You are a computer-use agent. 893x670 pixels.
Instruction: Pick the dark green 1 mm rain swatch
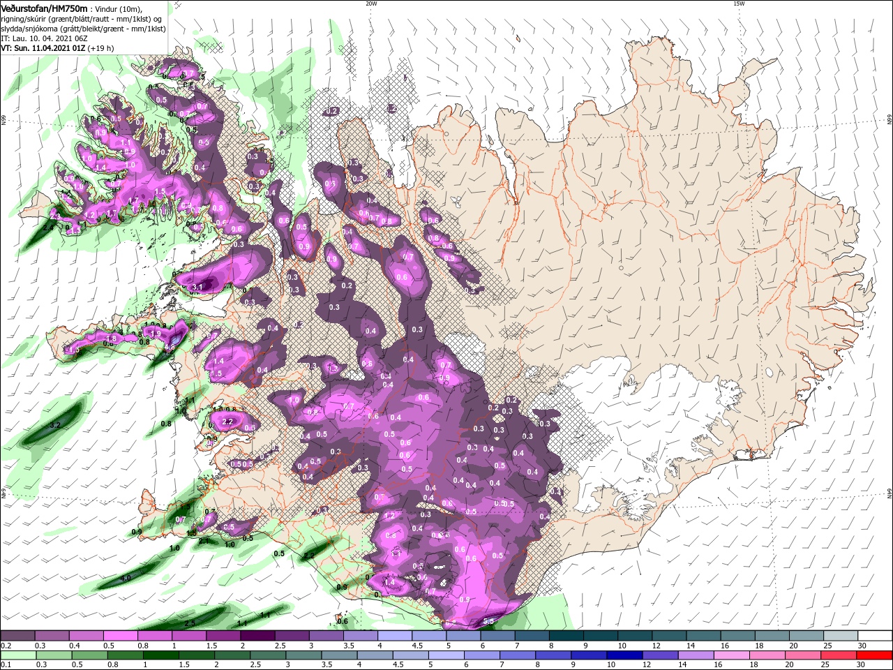161,655
